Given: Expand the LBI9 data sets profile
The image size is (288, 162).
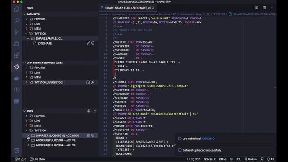Looking at the screenshot, I should [27, 24].
